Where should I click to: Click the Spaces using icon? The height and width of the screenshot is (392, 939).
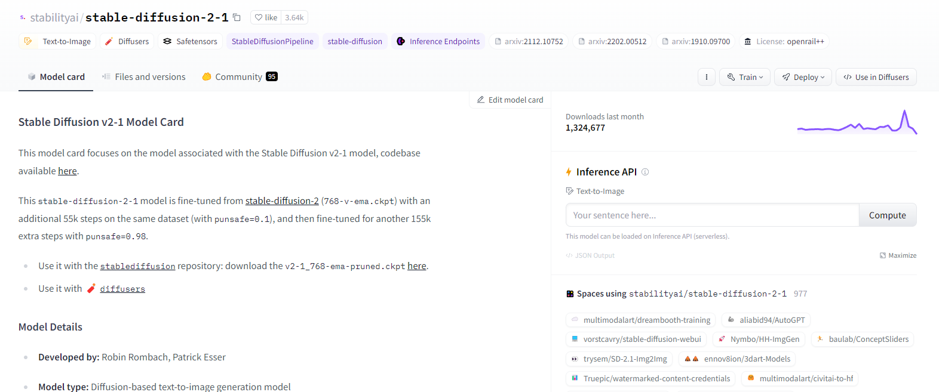click(x=570, y=294)
